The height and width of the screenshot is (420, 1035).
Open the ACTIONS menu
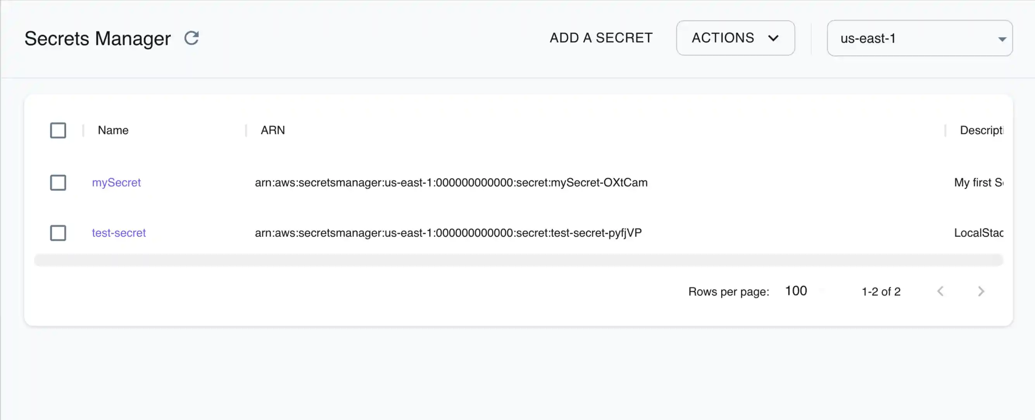pyautogui.click(x=735, y=38)
